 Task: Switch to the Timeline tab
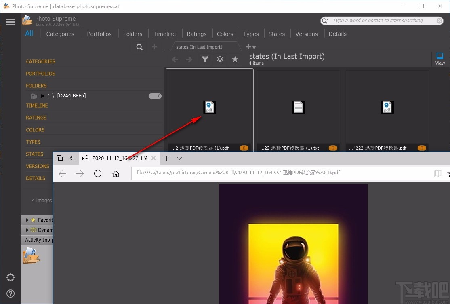[x=164, y=34]
